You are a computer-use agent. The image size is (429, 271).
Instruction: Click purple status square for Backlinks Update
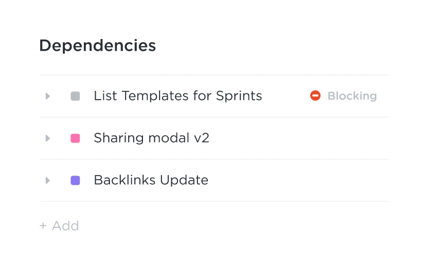pos(75,180)
